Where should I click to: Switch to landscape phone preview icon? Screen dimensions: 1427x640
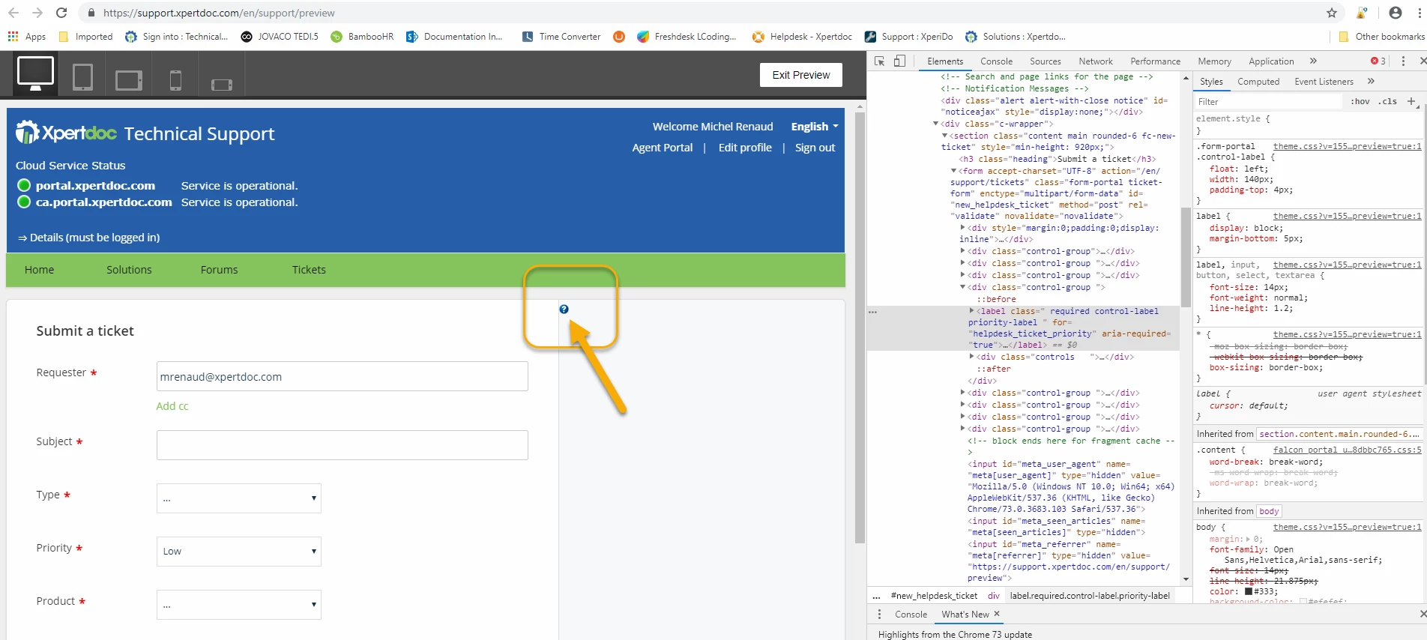[222, 85]
